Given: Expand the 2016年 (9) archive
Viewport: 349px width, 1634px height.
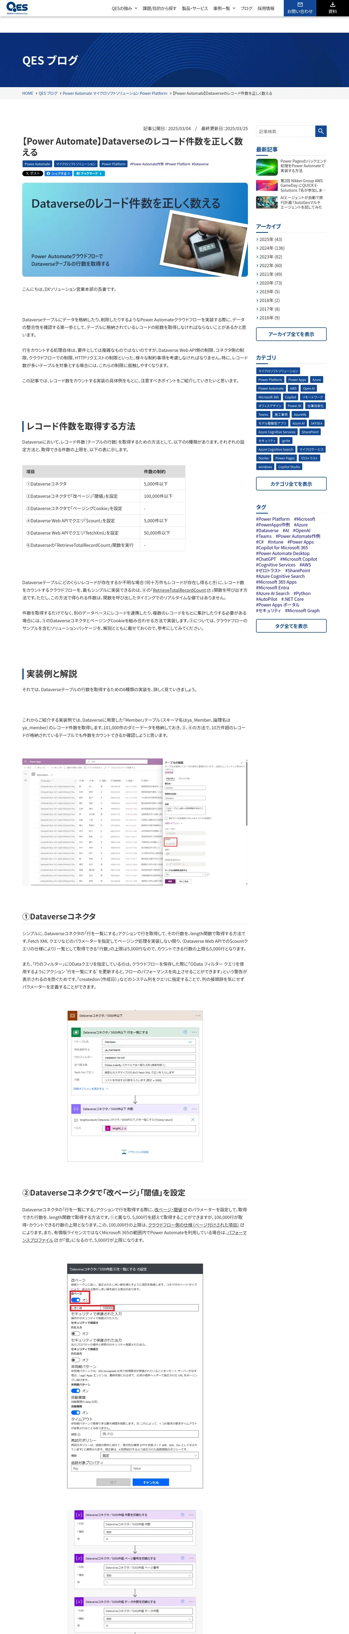Looking at the screenshot, I should pos(268,318).
